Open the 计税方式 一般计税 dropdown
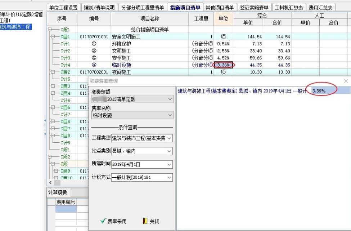This screenshot has height=231, width=351. click(142, 177)
